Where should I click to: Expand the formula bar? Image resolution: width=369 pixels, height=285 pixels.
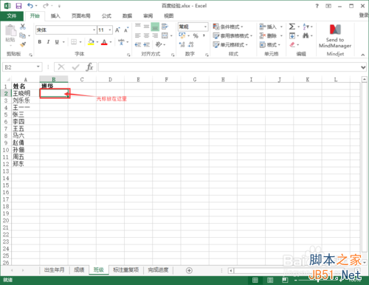[x=363, y=67]
